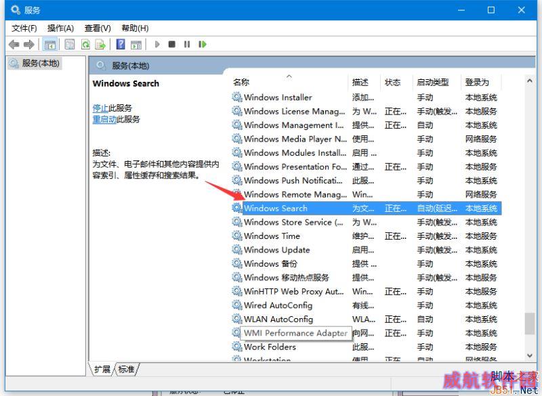Maximize the 服务 window
The image size is (542, 396).
tap(491, 10)
